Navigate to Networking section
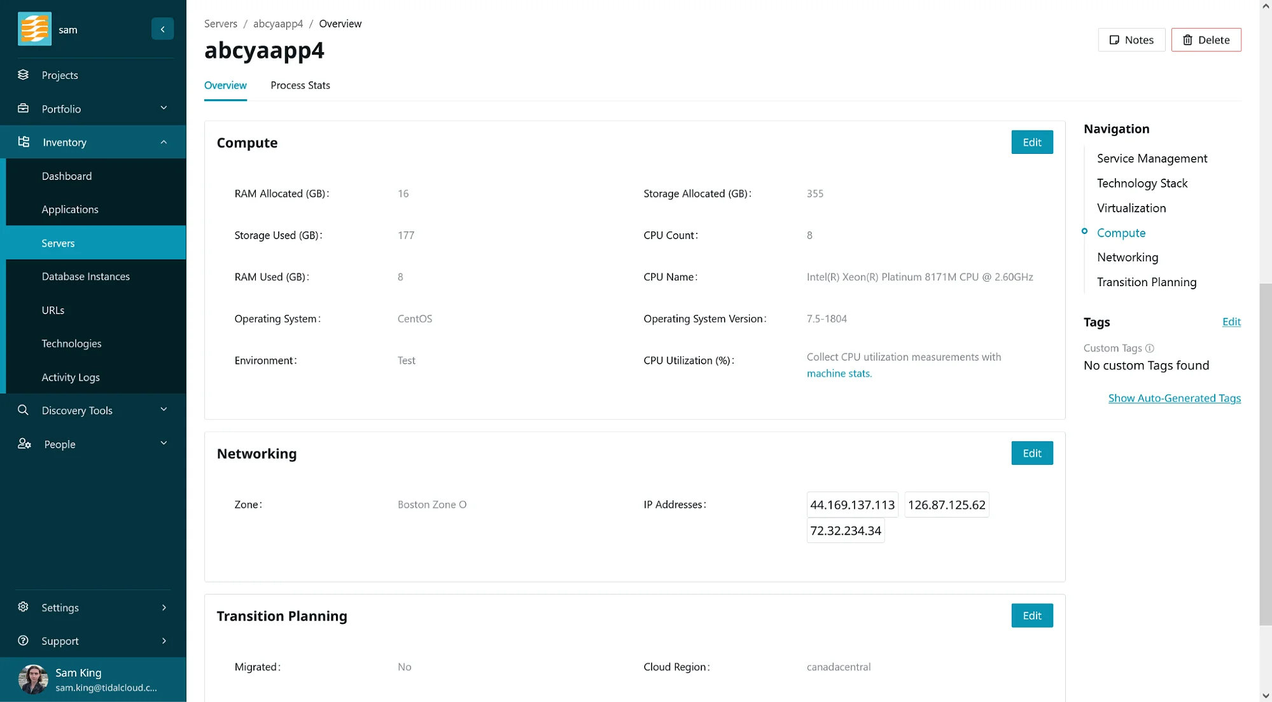This screenshot has width=1272, height=702. 1128,257
